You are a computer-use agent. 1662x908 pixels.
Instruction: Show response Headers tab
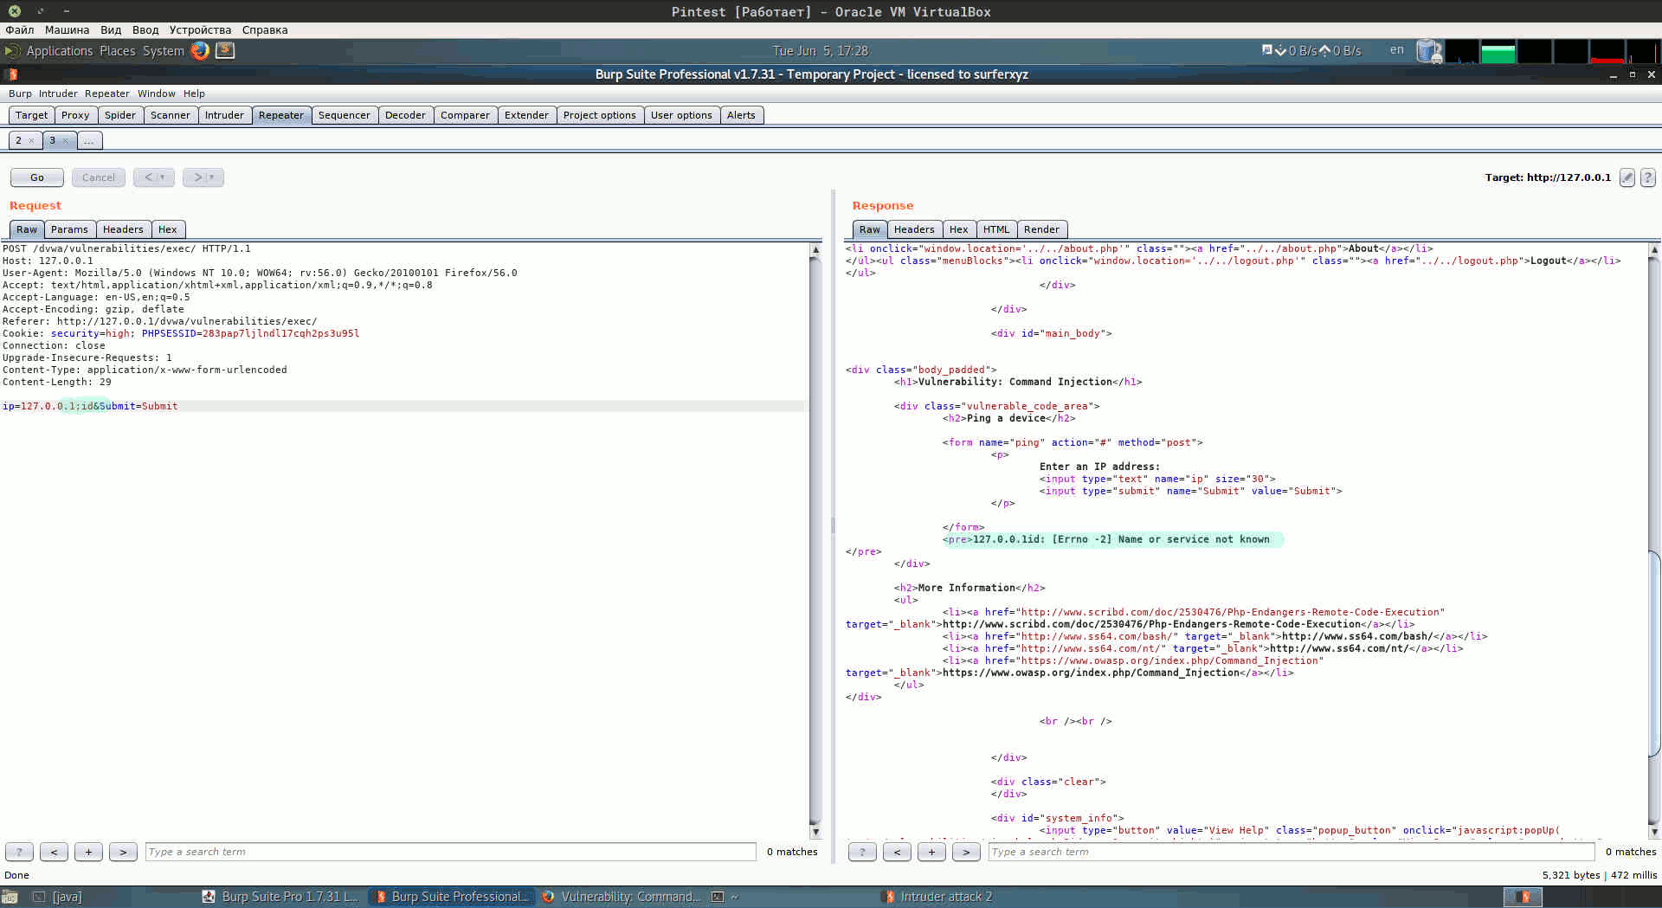914,229
